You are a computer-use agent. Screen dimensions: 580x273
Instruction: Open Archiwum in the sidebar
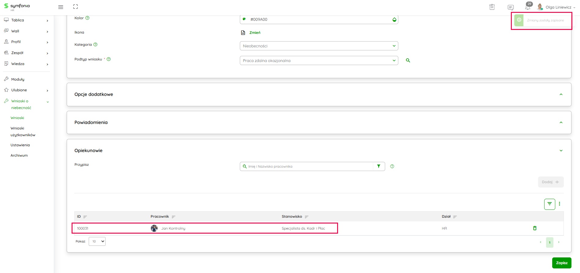[x=19, y=155]
